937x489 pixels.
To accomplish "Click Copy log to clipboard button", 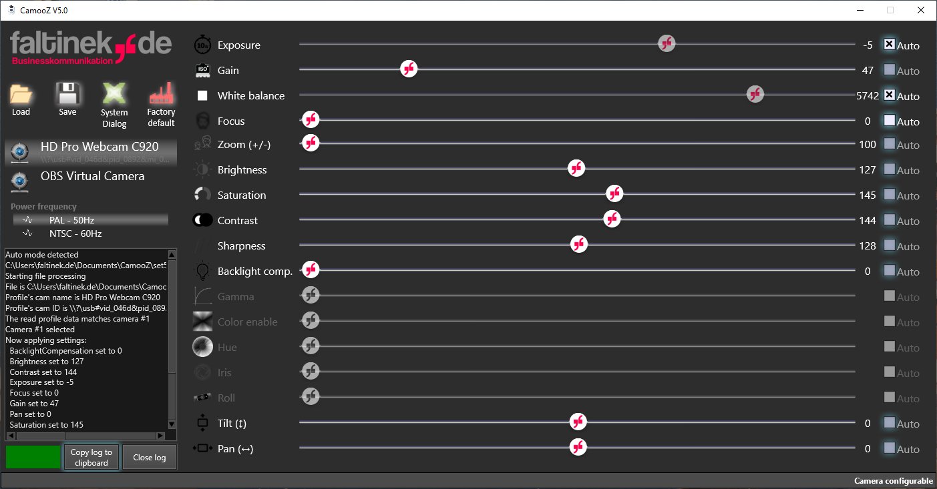I will [x=91, y=458].
